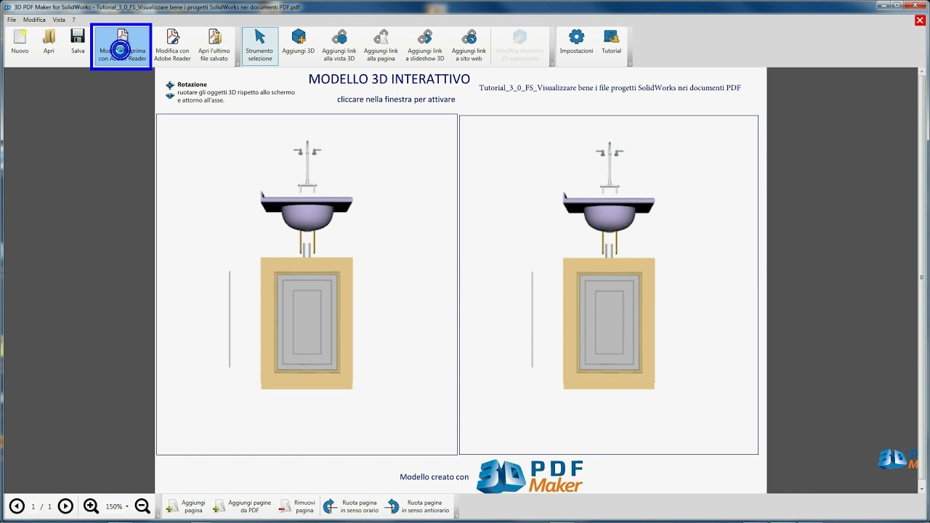Click the red close button below the title bar

(x=920, y=20)
